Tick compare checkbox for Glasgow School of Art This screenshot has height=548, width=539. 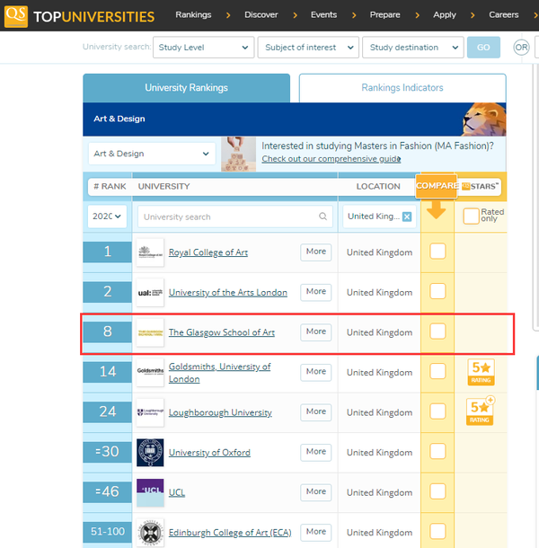click(x=437, y=331)
